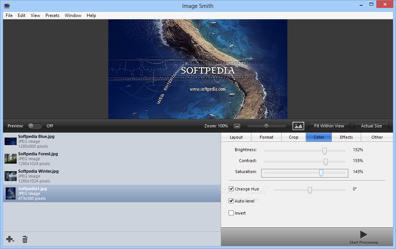This screenshot has height=249, width=396.
Task: Click the Contrast slider handle
Action: 326,162
